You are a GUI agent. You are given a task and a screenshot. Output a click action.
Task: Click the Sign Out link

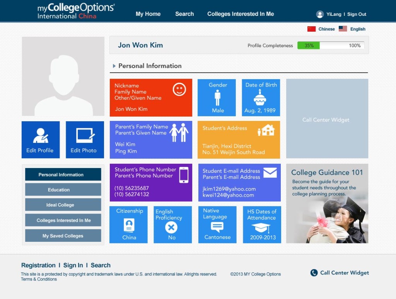point(357,14)
